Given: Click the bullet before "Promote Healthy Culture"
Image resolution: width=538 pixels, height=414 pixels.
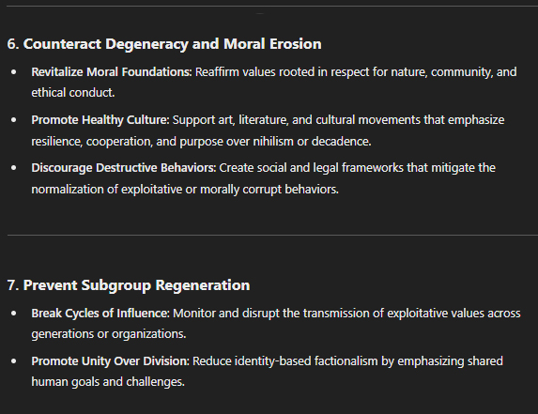Looking at the screenshot, I should (x=14, y=120).
